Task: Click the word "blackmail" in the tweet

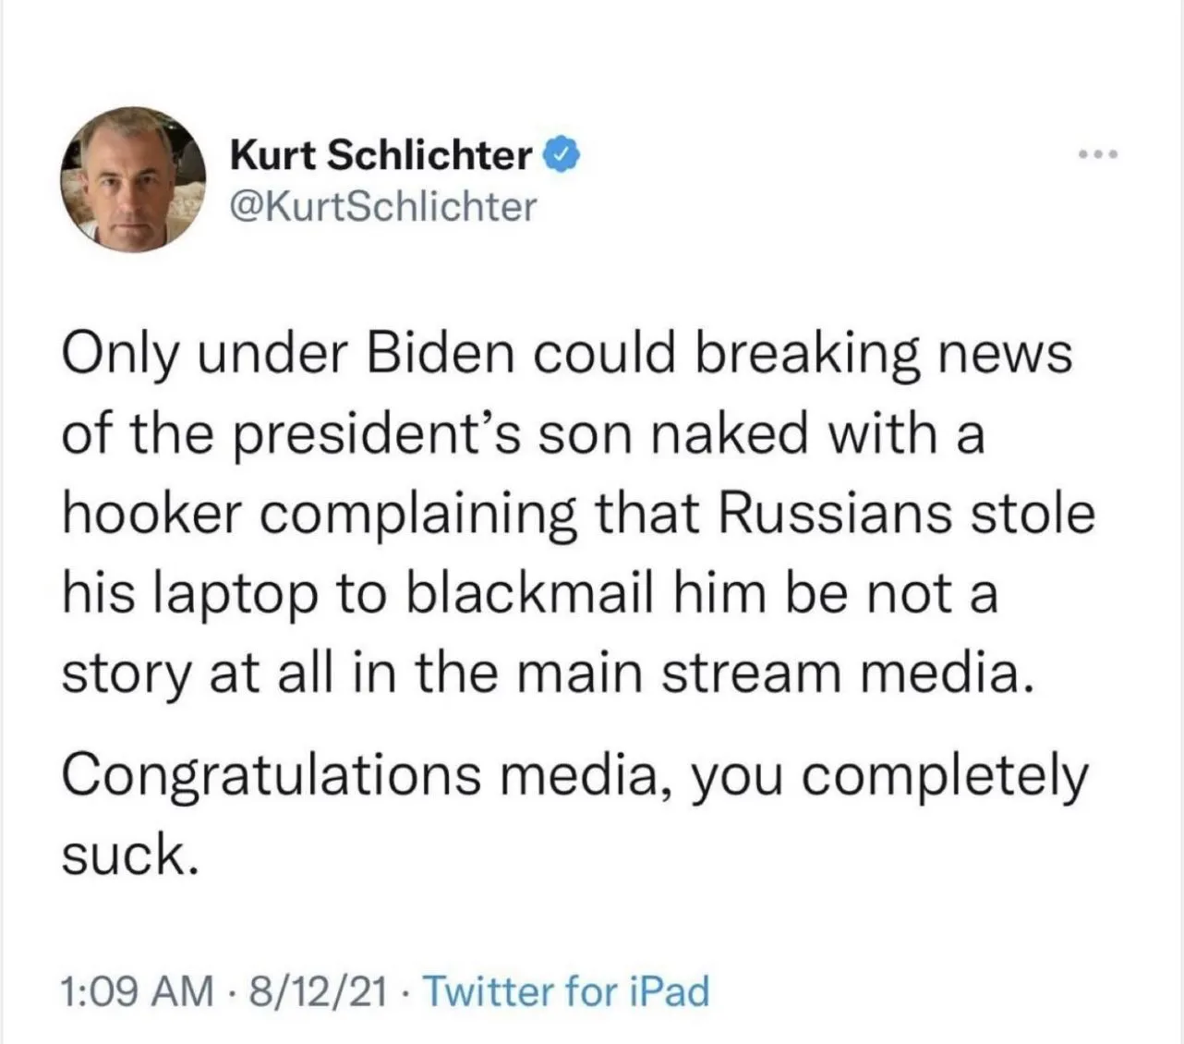Action: (529, 593)
